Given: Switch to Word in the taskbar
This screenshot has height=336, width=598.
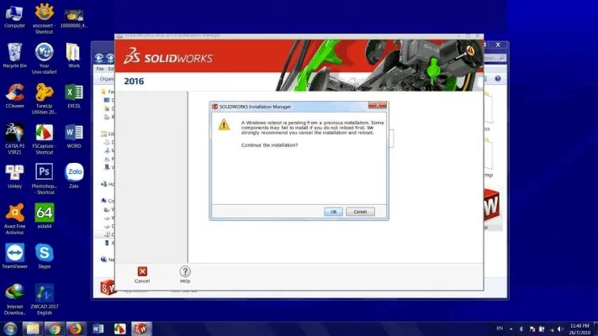Looking at the screenshot, I should 98,328.
